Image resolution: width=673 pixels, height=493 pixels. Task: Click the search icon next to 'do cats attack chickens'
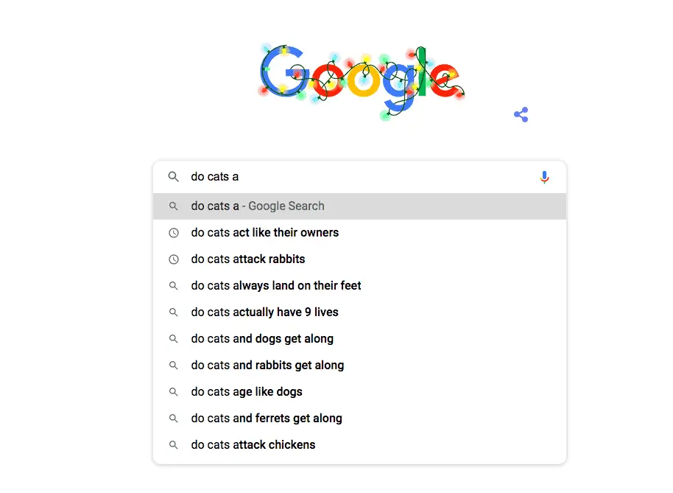click(x=173, y=445)
